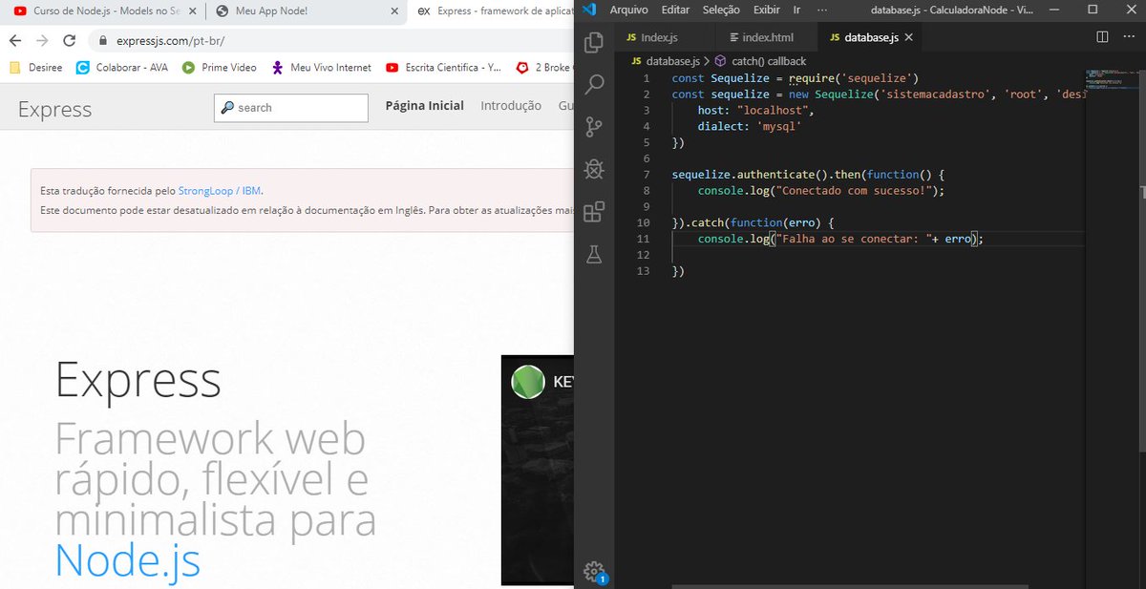Open the catch() callback breadcrumb dropdown
The height and width of the screenshot is (589, 1146).
tap(770, 60)
